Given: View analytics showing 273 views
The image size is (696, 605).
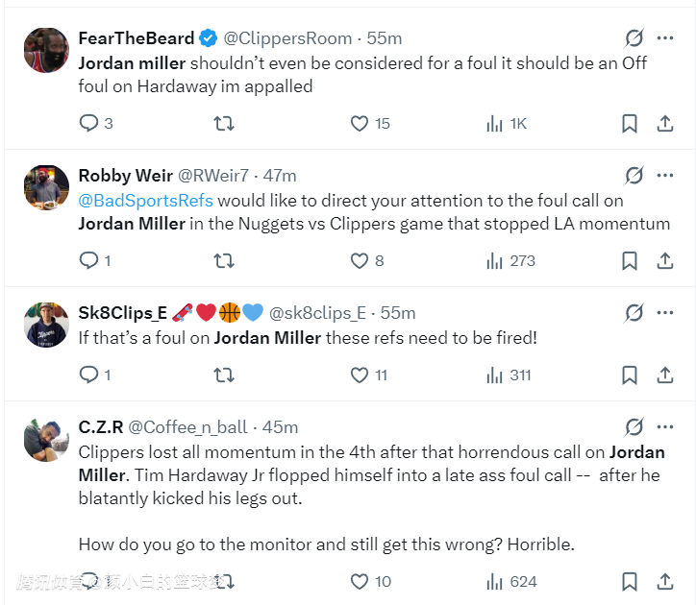Looking at the screenshot, I should click(510, 260).
